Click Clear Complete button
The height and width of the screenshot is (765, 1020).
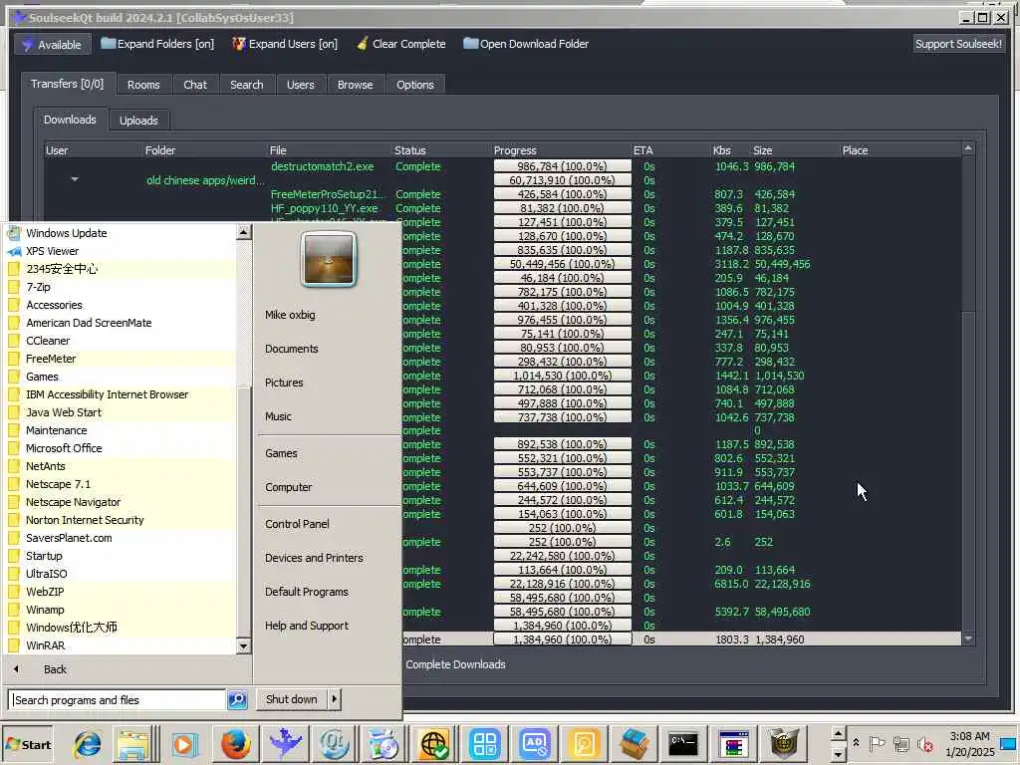coord(401,44)
